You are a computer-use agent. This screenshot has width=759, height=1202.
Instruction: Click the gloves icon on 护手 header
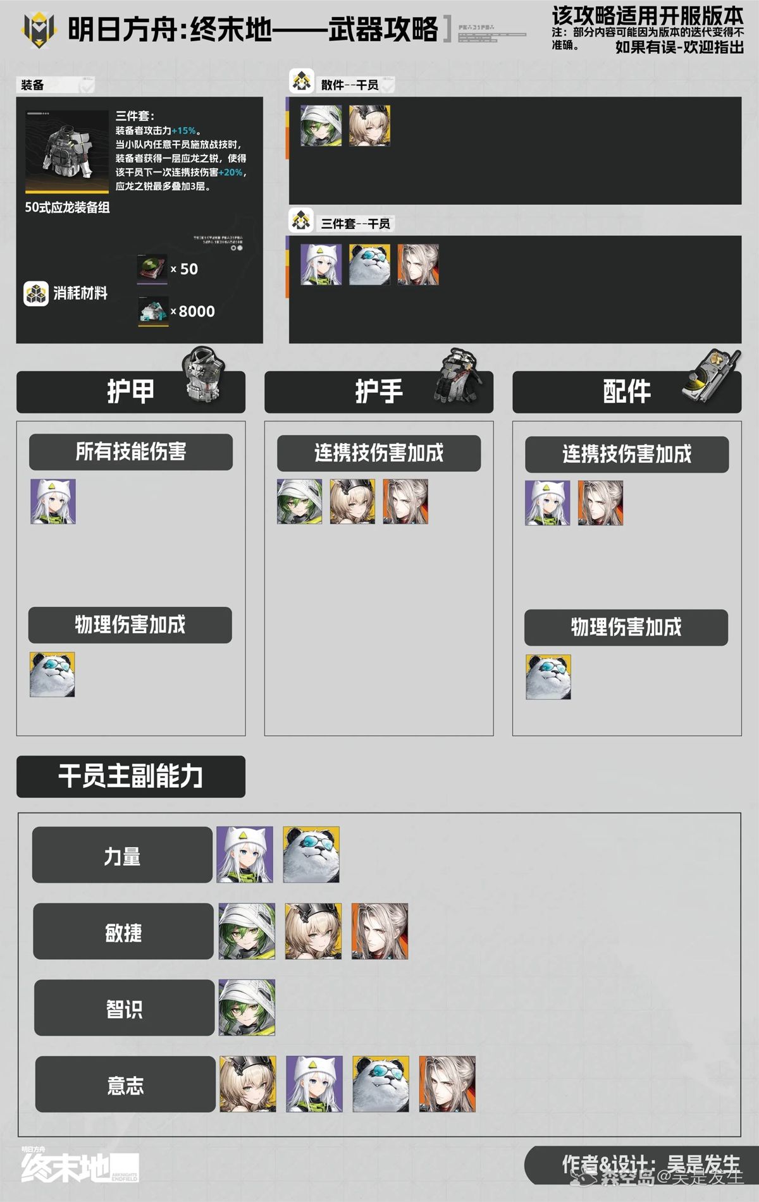coord(457,376)
